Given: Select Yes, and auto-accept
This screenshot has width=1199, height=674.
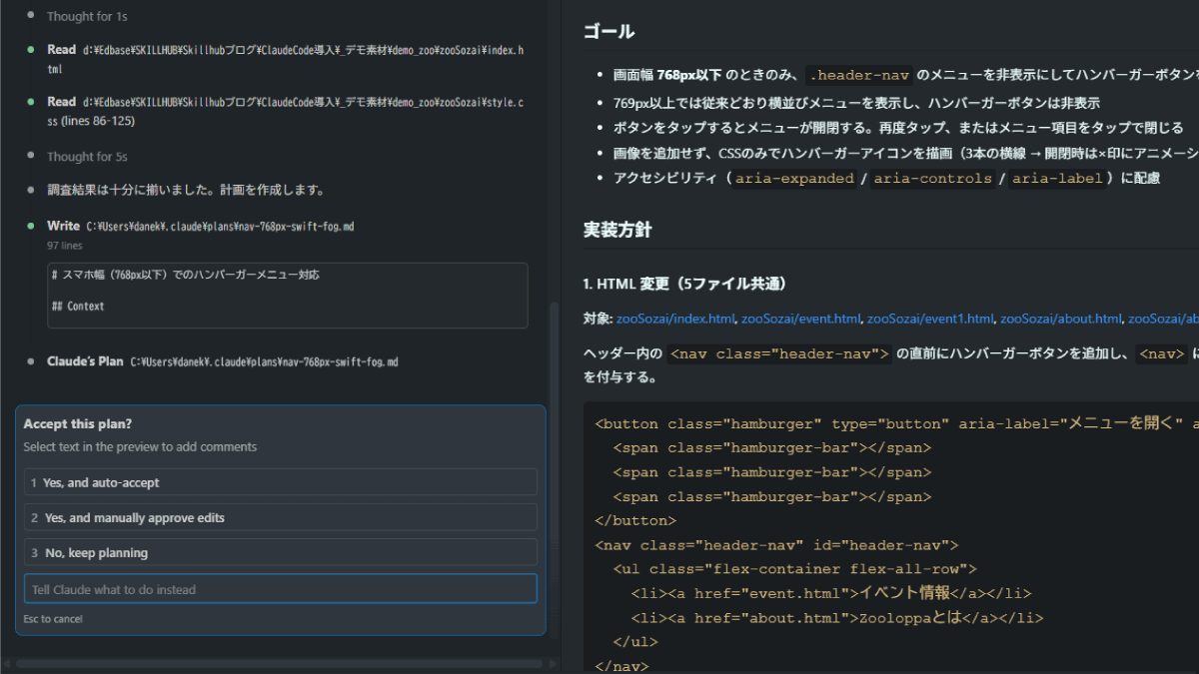Looking at the screenshot, I should (x=278, y=481).
